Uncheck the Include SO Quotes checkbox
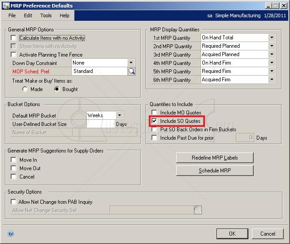Image resolution: width=290 pixels, height=244 pixels. [155, 121]
